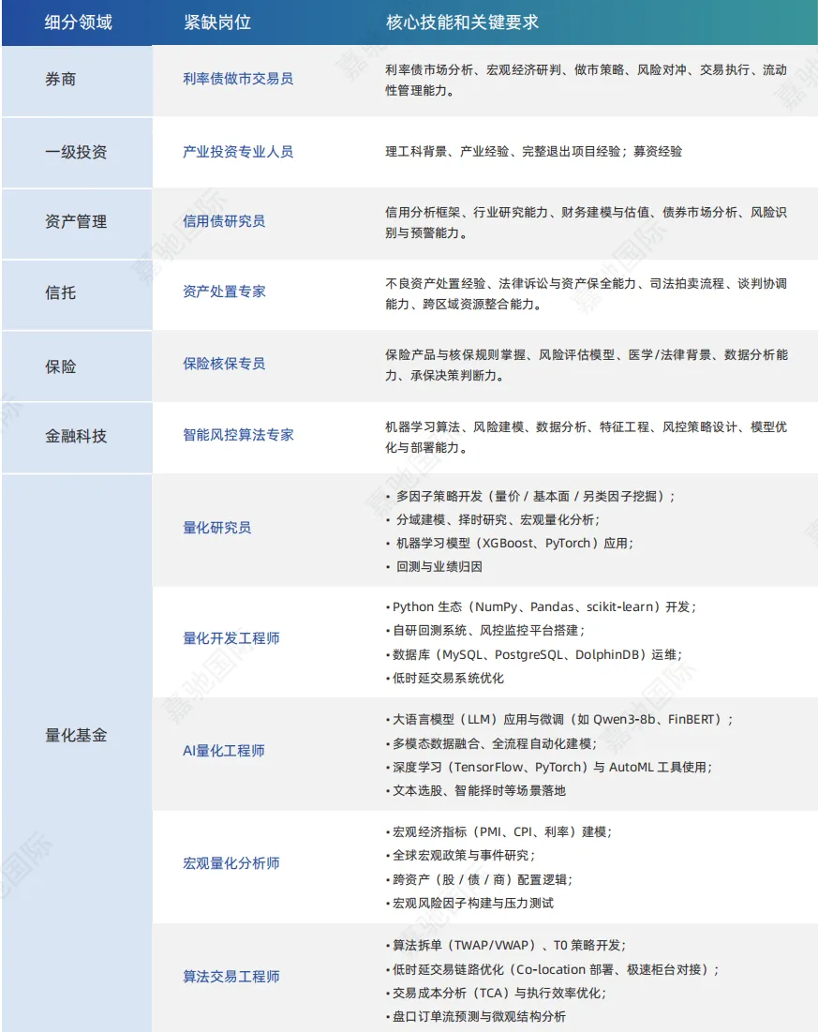Viewport: 818px width, 1032px height.
Task: Click the Python 生态 (NumPy、Pandas) bullet
Action: pos(541,606)
